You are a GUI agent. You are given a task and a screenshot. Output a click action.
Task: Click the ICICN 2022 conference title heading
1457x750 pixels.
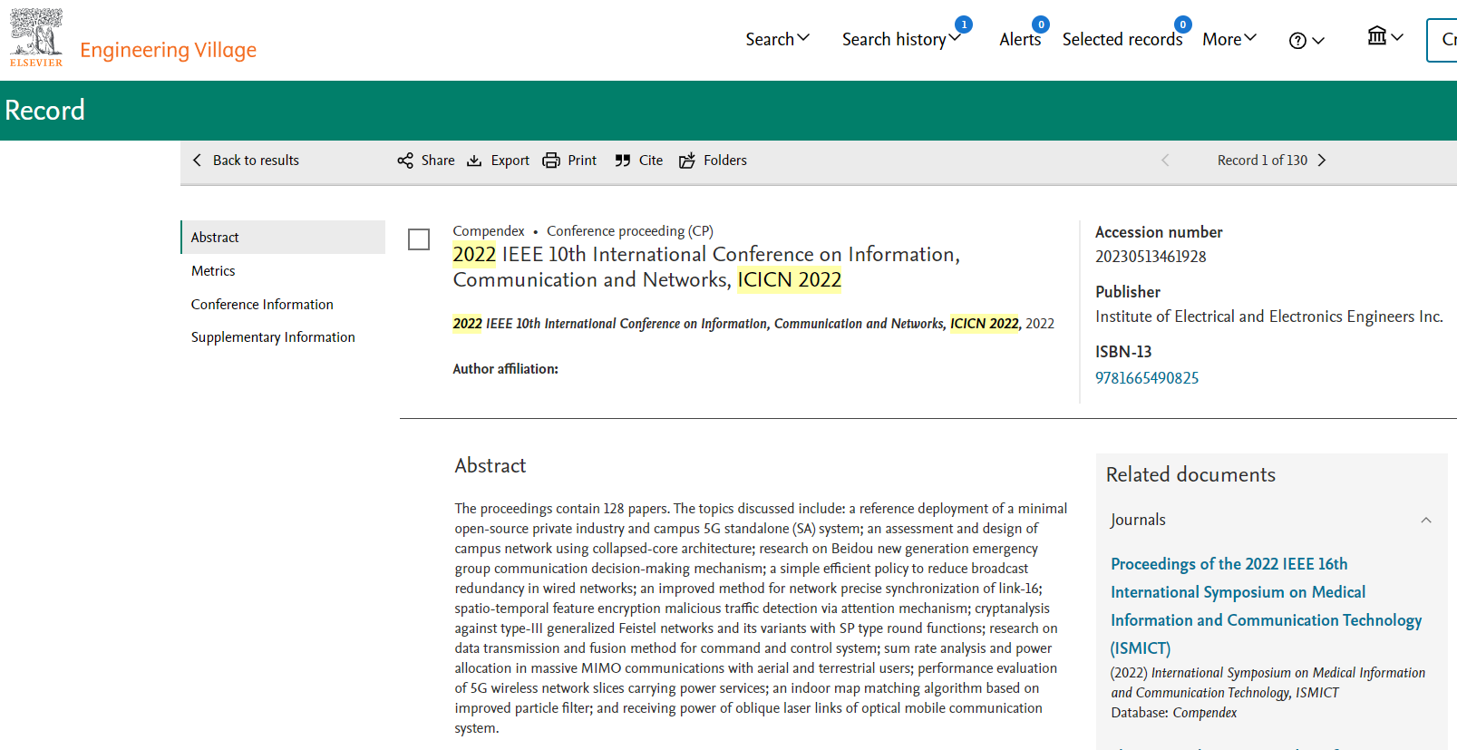pyautogui.click(x=706, y=268)
